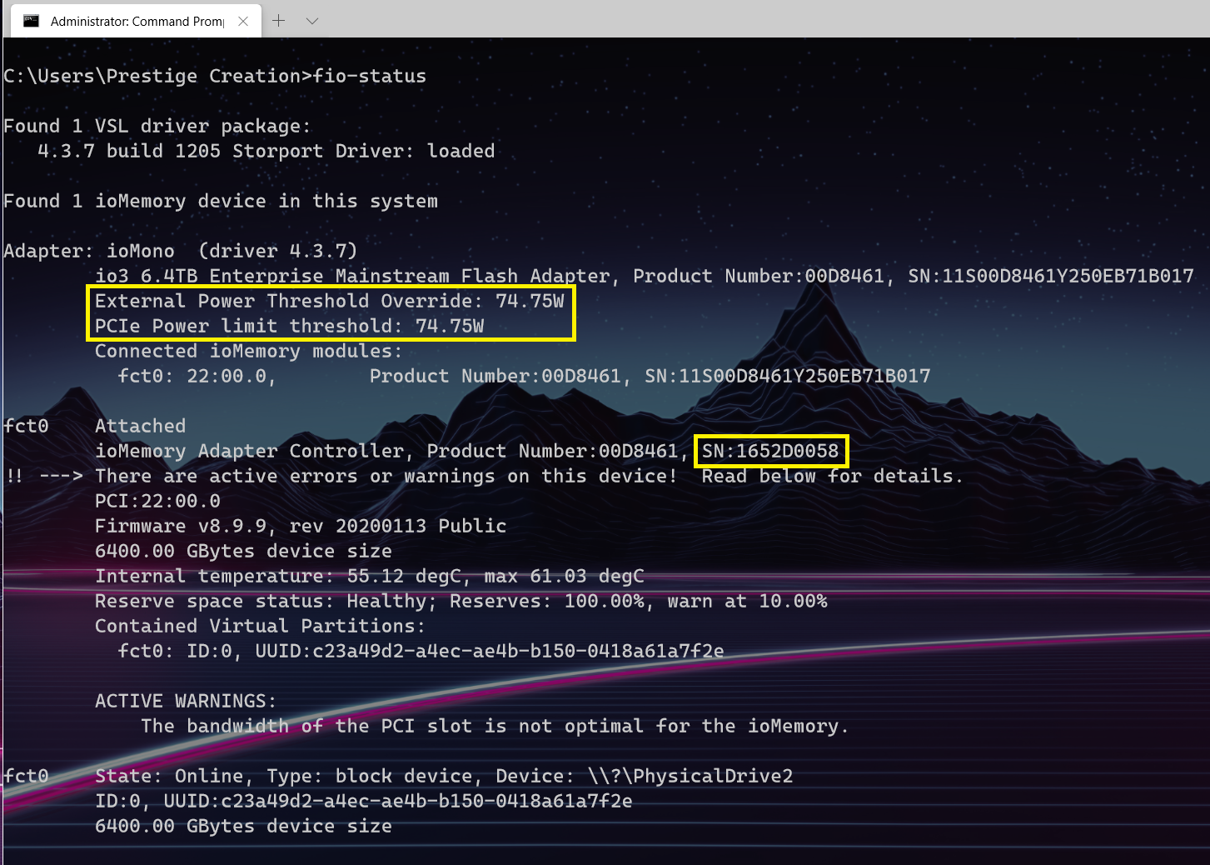The image size is (1210, 865).
Task: Click the PCIe Power limit threshold line
Action: 289,326
